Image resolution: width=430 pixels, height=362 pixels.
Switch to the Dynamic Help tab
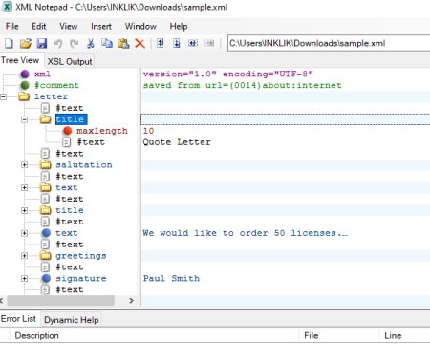[72, 320]
